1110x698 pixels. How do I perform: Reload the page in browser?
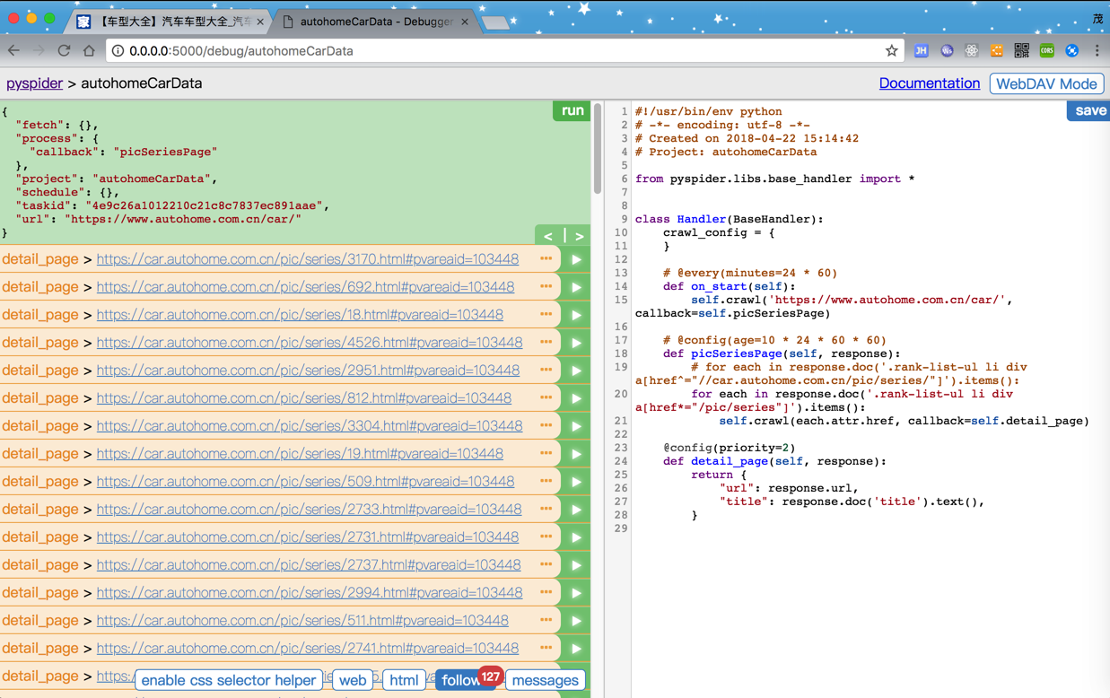[64, 51]
